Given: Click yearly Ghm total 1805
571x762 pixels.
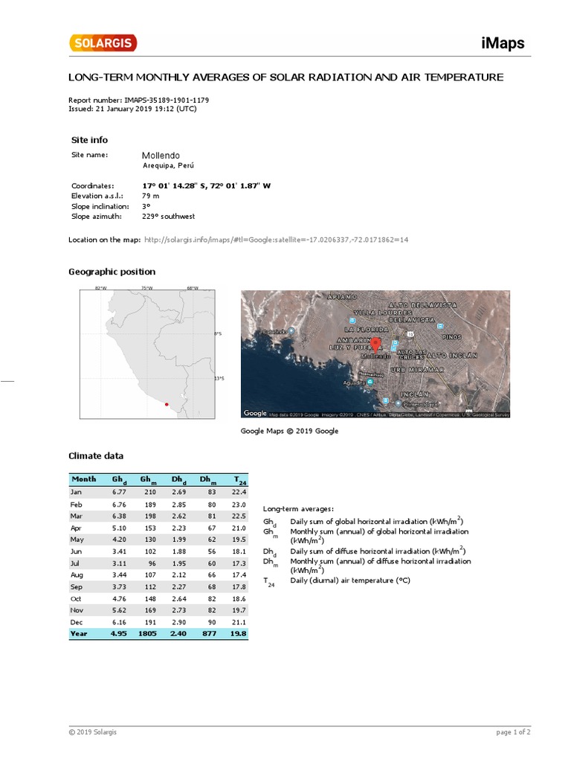Looking at the screenshot, I should tap(147, 634).
